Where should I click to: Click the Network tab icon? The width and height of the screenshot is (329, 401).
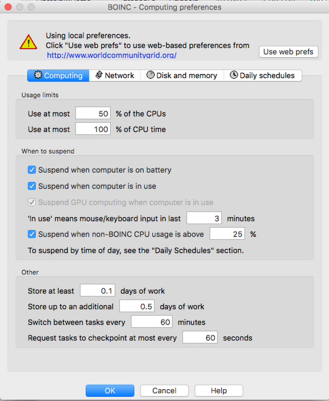pos(99,75)
